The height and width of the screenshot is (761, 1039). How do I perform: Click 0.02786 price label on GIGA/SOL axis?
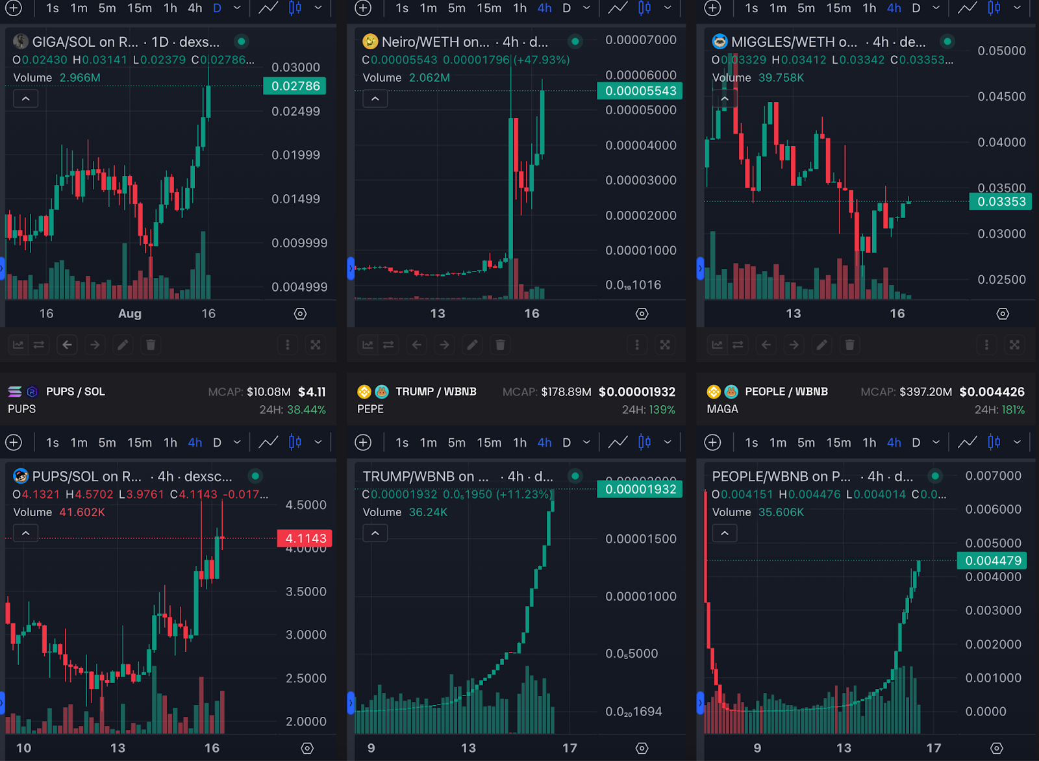(x=295, y=86)
